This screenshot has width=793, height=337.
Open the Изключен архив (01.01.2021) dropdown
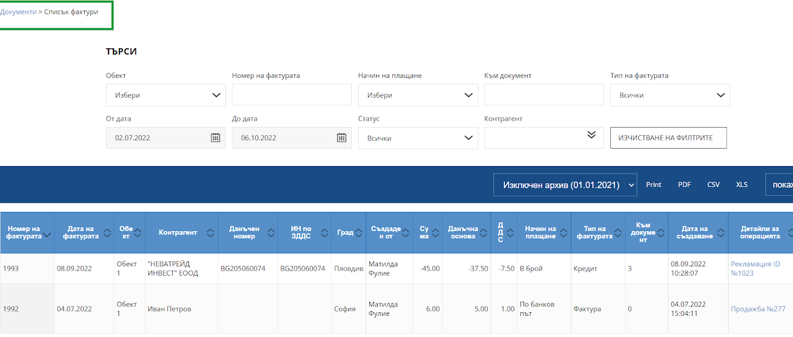pyautogui.click(x=565, y=185)
